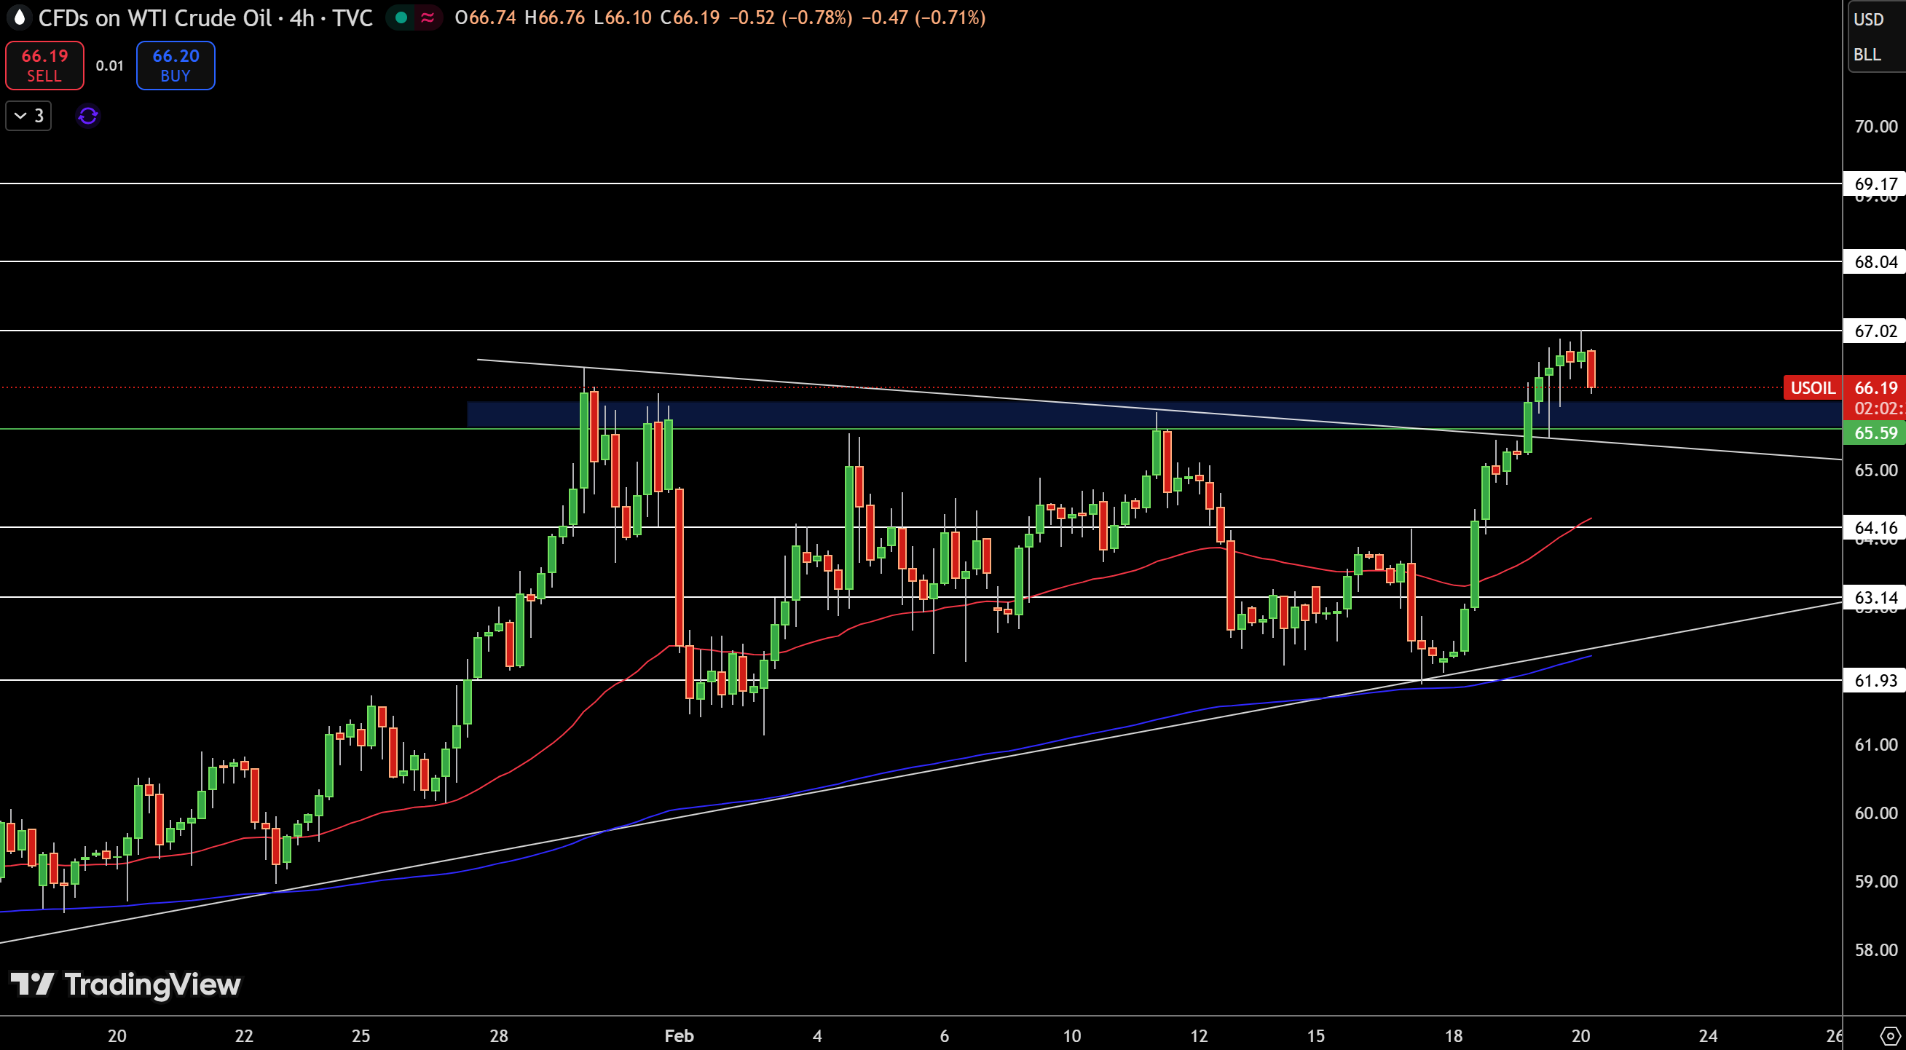Click the 66.19 SELL button
Screen dimensions: 1906x1050
[44, 65]
